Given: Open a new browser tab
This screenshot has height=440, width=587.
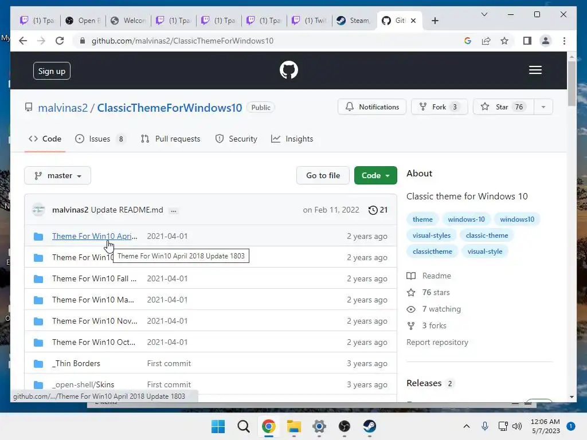Looking at the screenshot, I should point(435,21).
